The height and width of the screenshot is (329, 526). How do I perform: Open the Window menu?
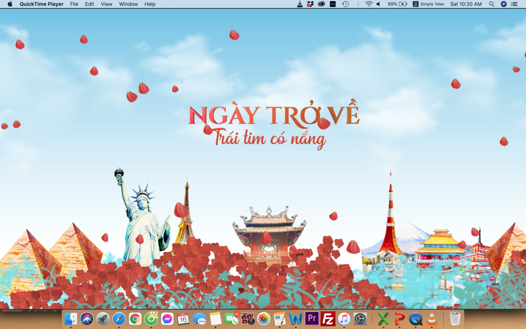click(x=128, y=4)
